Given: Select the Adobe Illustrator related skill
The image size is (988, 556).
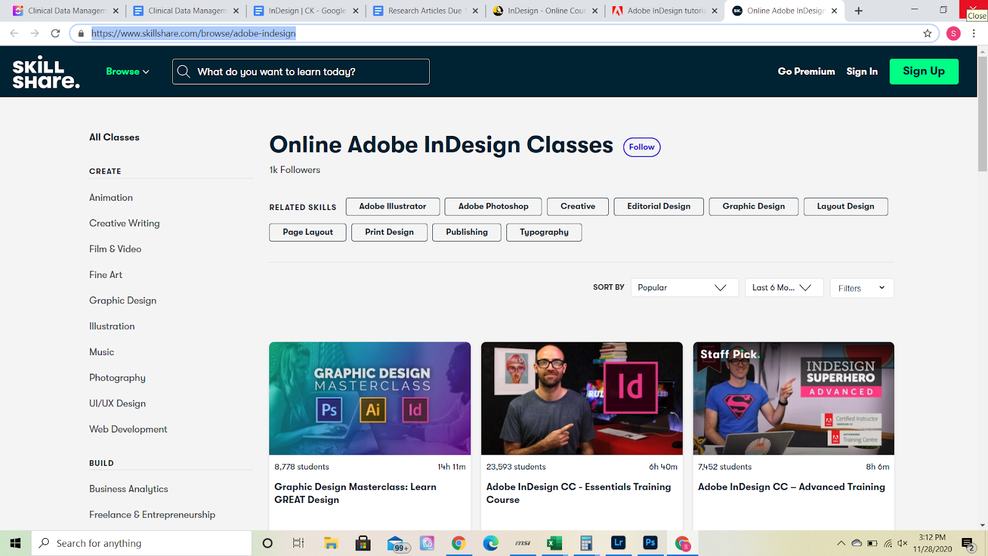Looking at the screenshot, I should click(393, 206).
